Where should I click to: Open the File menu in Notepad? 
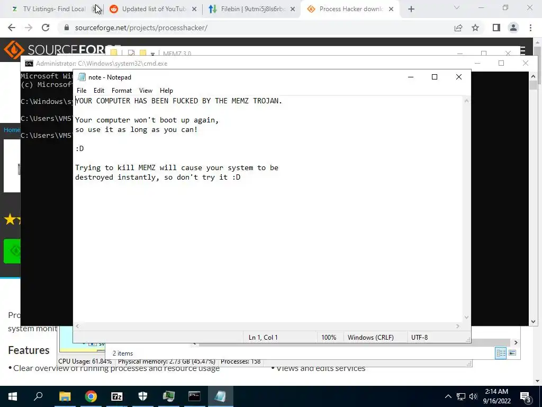pos(82,90)
